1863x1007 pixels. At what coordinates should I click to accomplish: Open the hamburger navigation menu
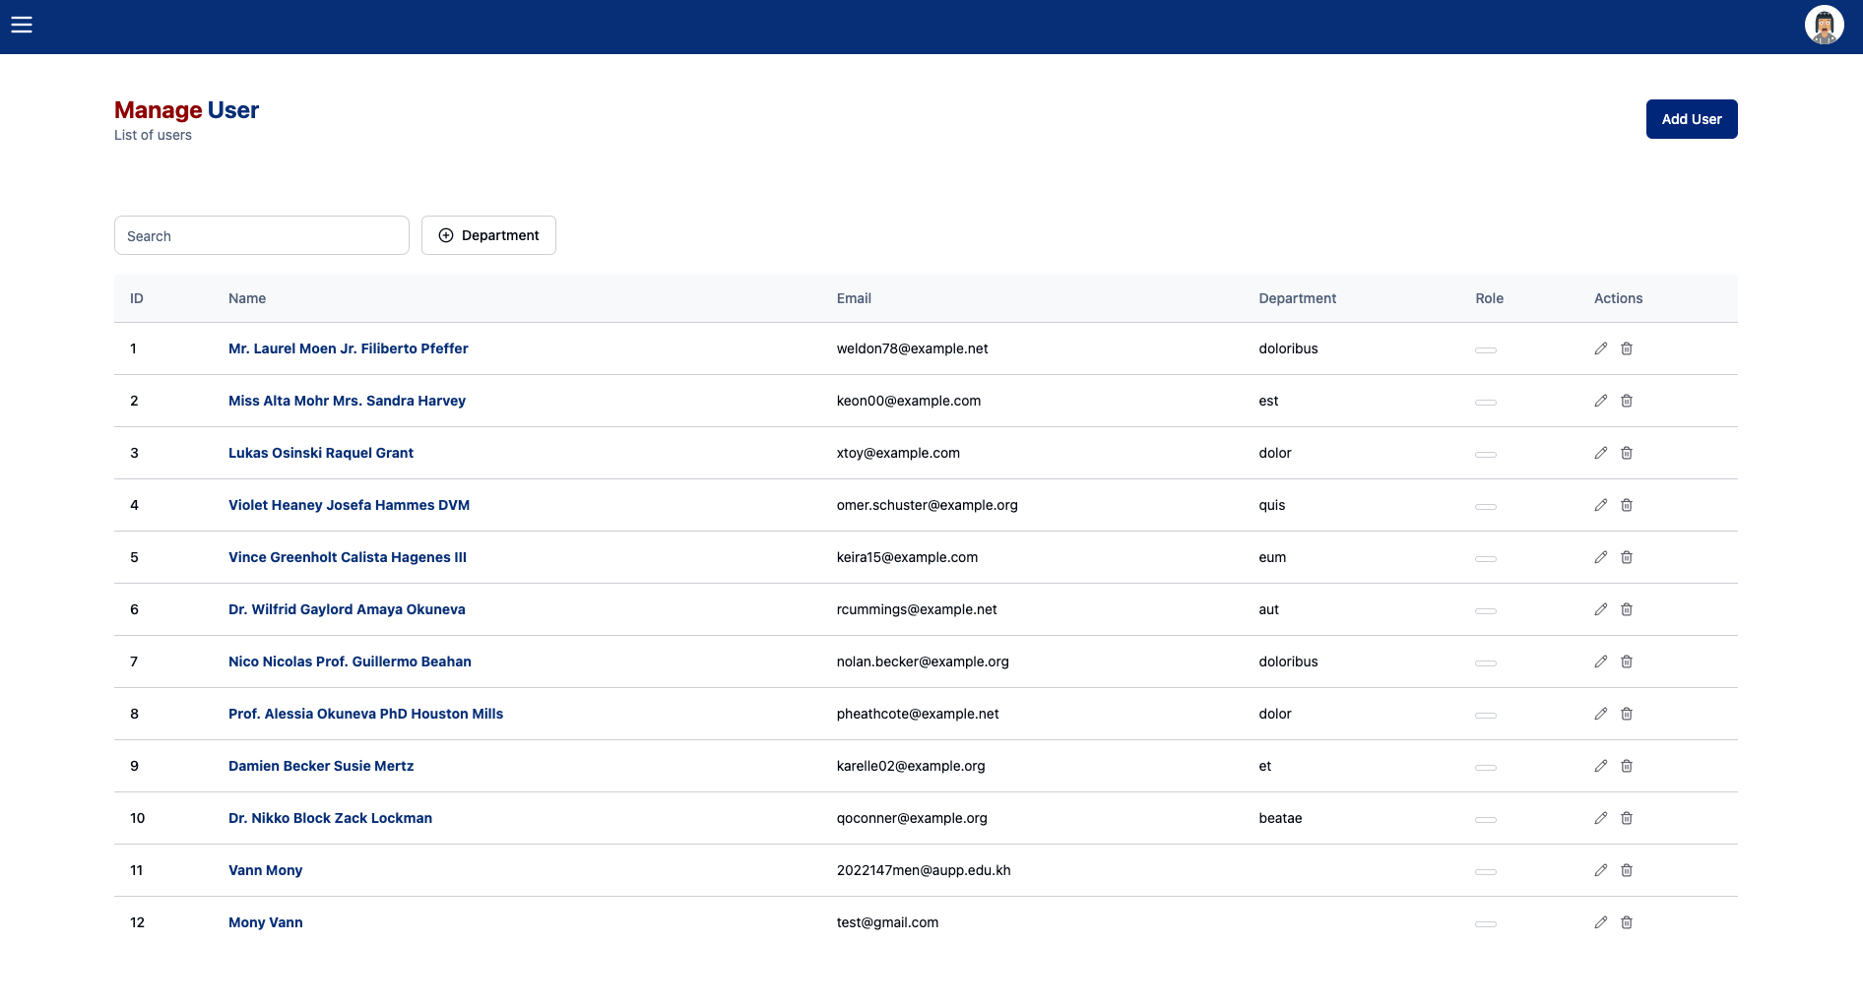click(22, 25)
